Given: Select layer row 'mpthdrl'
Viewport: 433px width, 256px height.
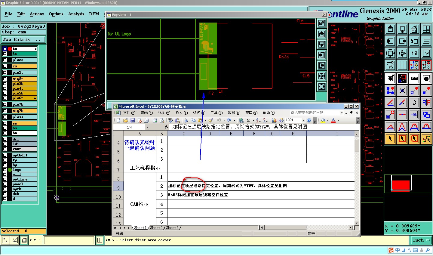Looking at the screenshot, I should click(x=24, y=155).
